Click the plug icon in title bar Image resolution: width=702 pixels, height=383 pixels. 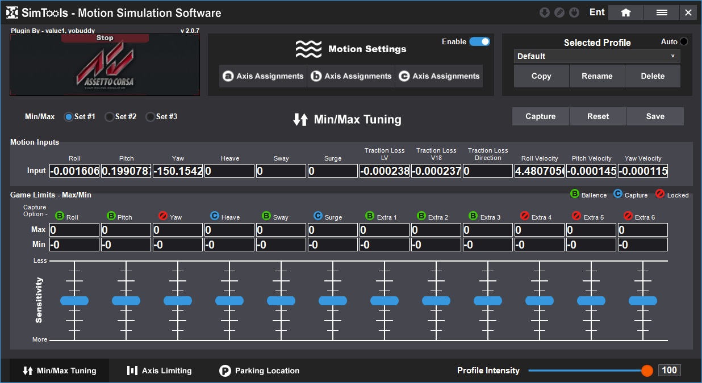tap(574, 12)
